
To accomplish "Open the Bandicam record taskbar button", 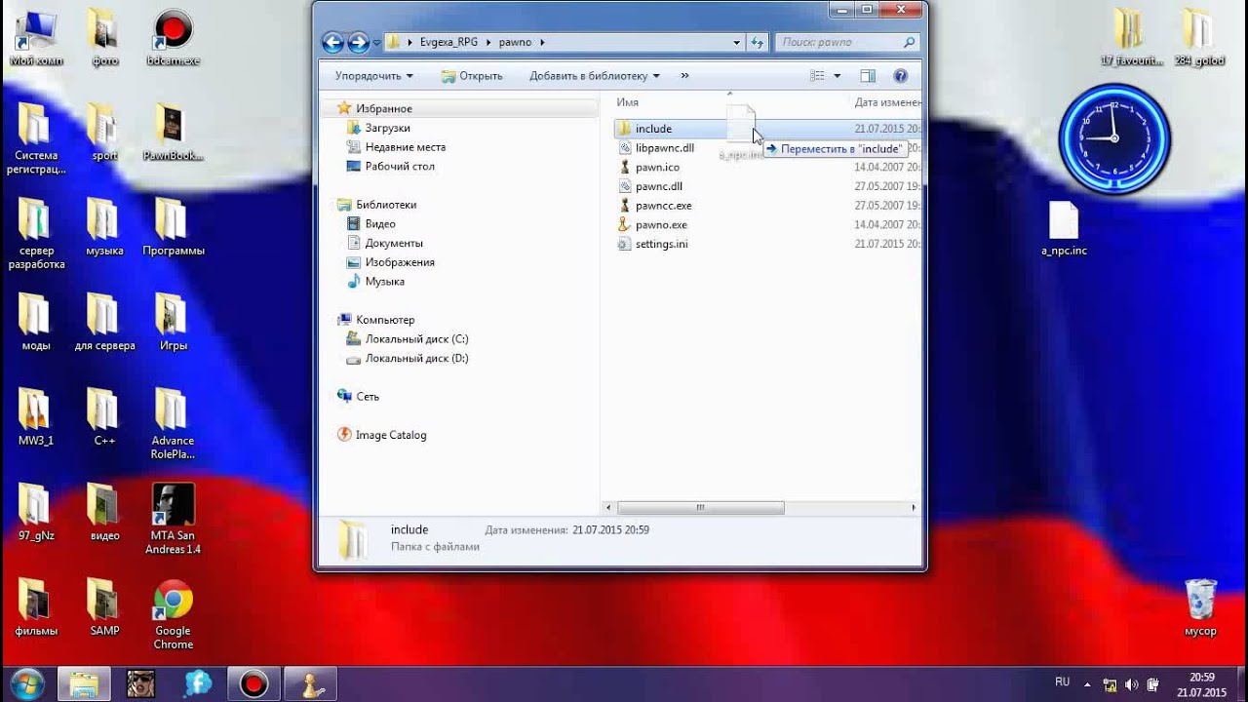I will click(x=254, y=683).
